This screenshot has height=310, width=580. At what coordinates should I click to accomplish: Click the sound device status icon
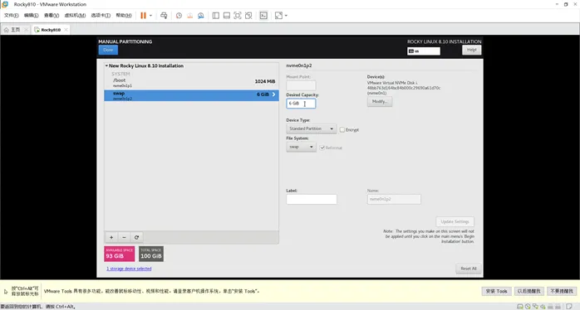point(543,307)
